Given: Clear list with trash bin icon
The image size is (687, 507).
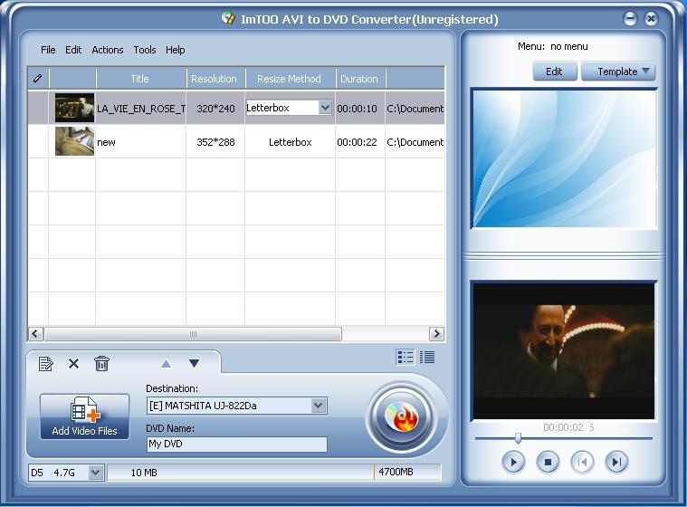Looking at the screenshot, I should pos(101,363).
